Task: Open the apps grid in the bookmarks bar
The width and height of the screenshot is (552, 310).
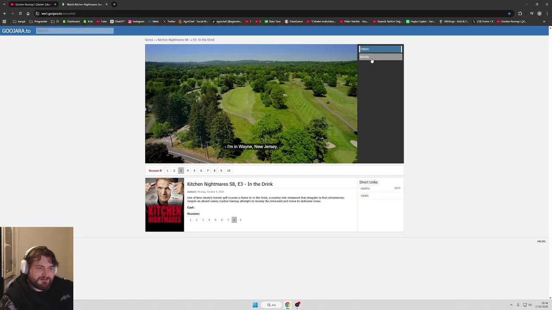Action: (4, 22)
